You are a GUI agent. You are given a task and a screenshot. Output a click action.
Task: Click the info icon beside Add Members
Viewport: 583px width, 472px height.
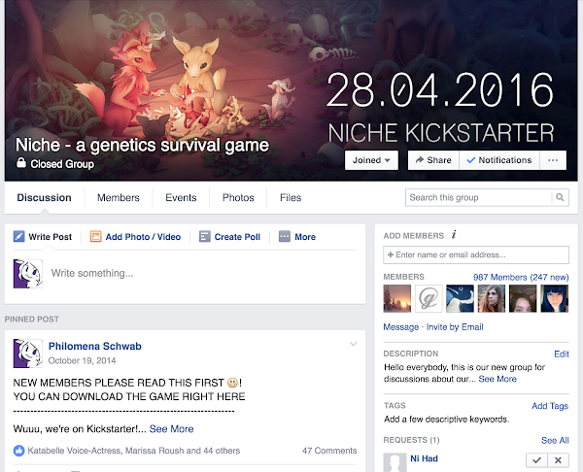[454, 235]
